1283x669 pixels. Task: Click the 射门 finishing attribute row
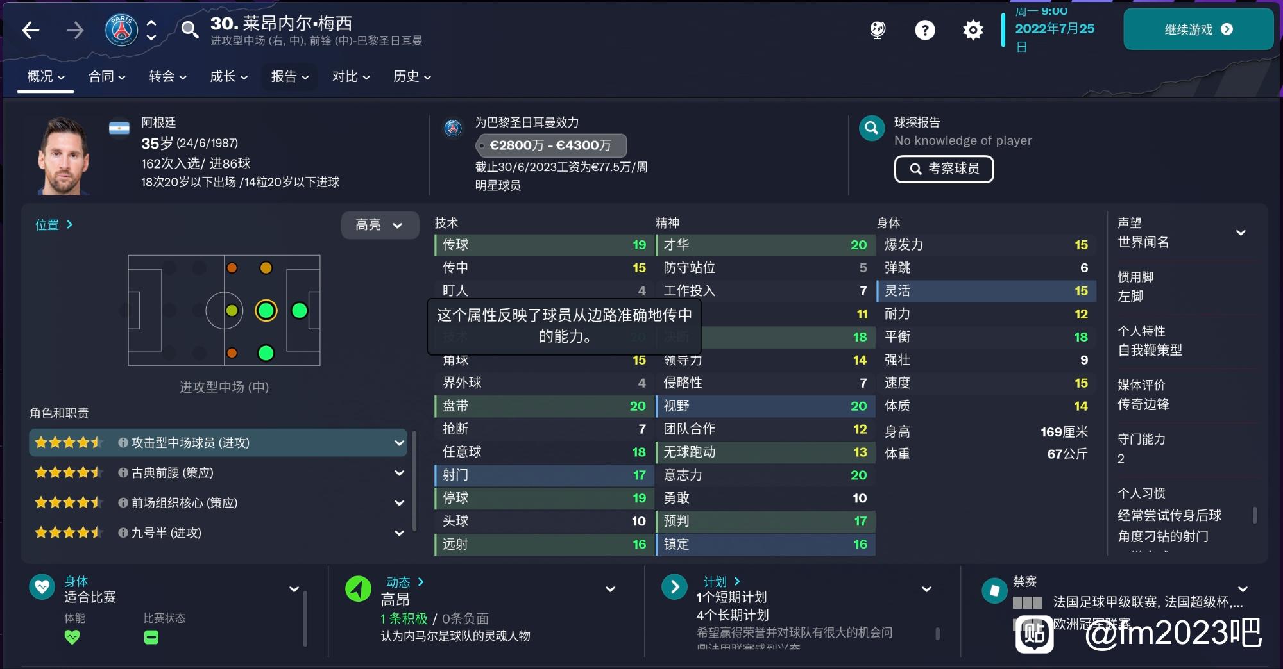[x=544, y=475]
